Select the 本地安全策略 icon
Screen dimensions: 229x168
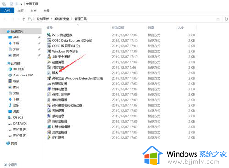pyautogui.click(x=49, y=57)
